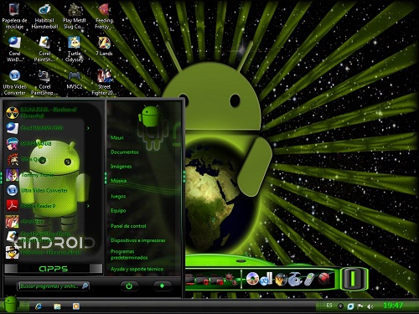Open Internet Explorer from taskbar

pos(39,306)
